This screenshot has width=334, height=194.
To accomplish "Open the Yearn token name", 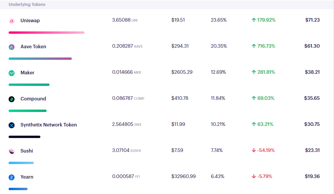I will 27,177.
